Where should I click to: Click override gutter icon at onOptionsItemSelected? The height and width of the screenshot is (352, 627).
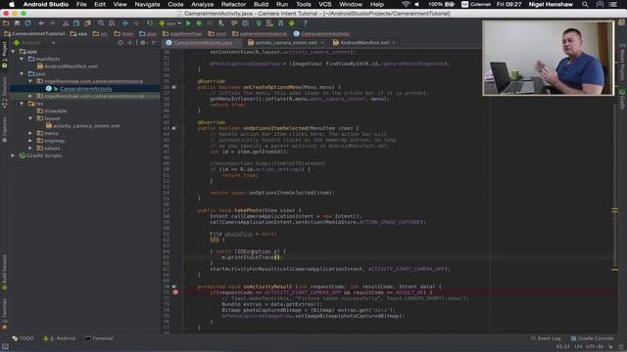174,128
